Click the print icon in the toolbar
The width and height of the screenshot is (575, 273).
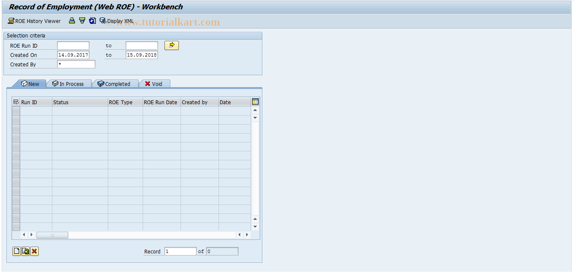[x=72, y=20]
